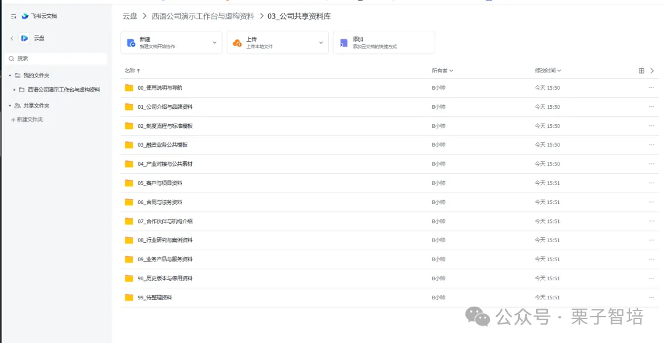Open more options for 09_业务产品与服务资料
This screenshot has height=343, width=664.
[x=652, y=259]
